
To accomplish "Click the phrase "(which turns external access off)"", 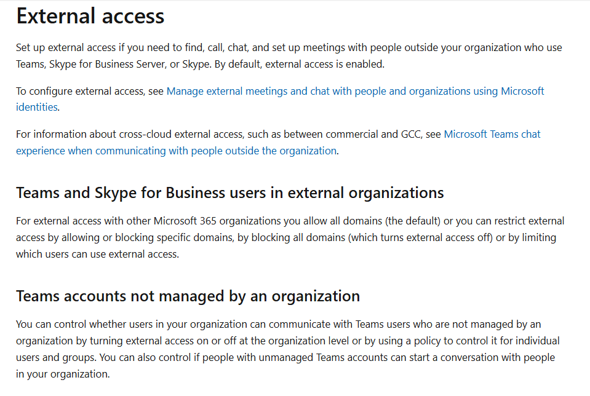I will tap(420, 237).
